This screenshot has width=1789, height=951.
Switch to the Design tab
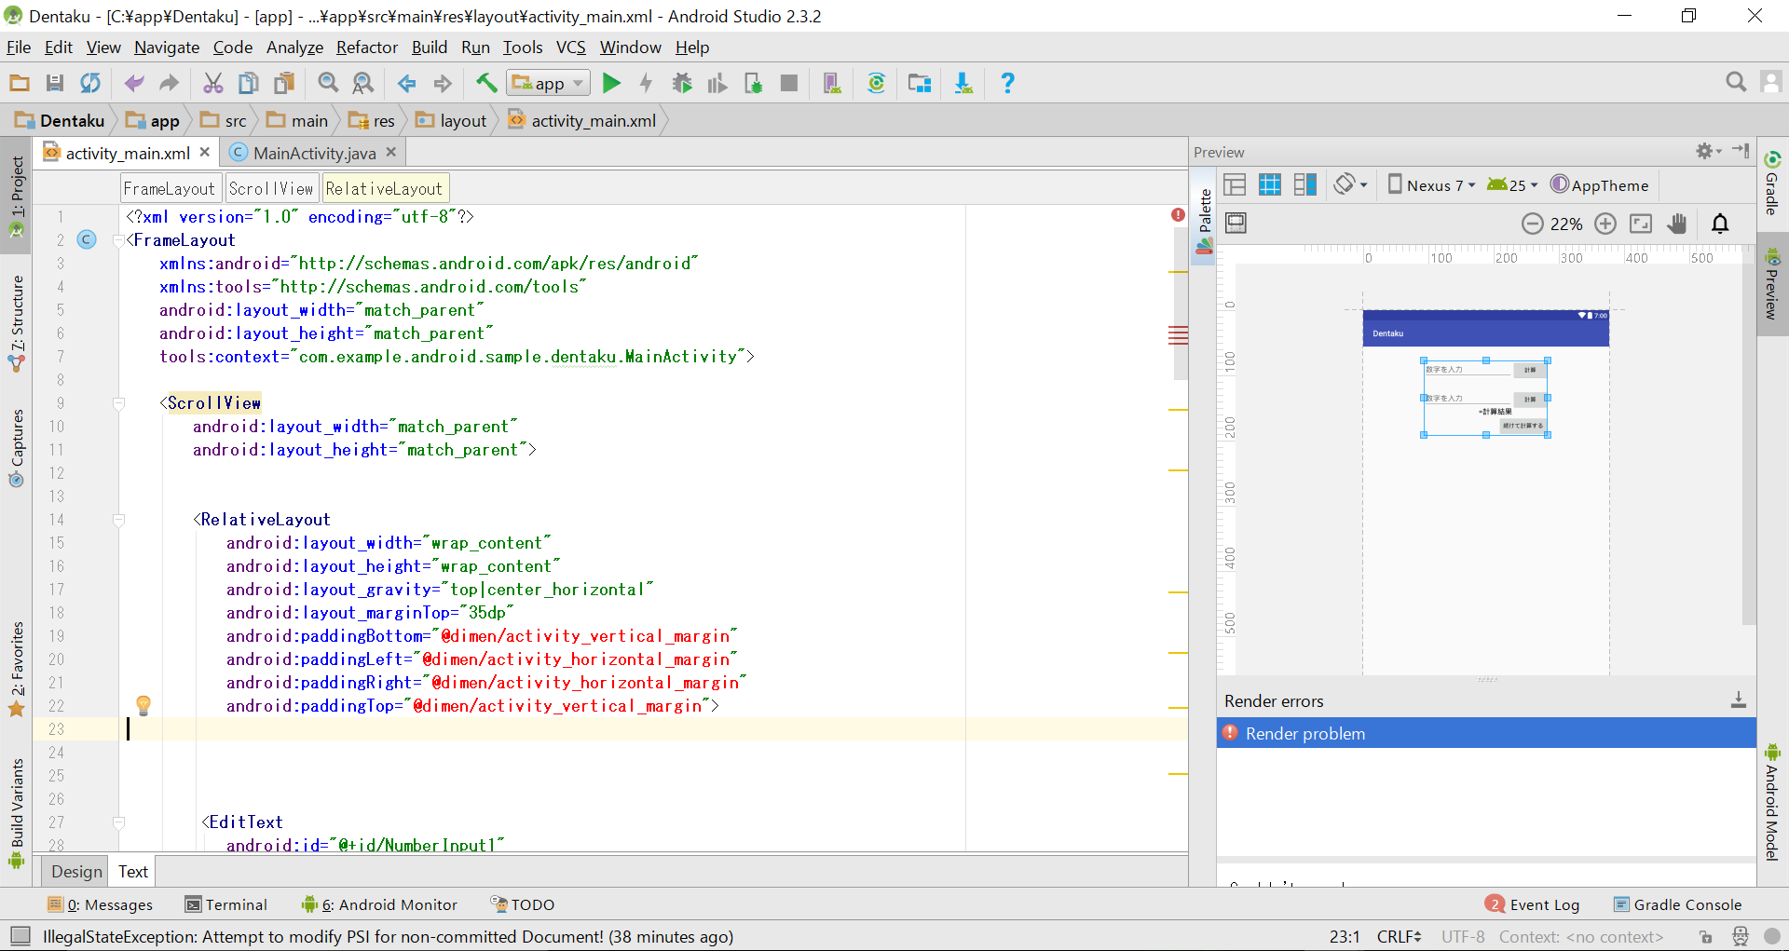(x=76, y=872)
